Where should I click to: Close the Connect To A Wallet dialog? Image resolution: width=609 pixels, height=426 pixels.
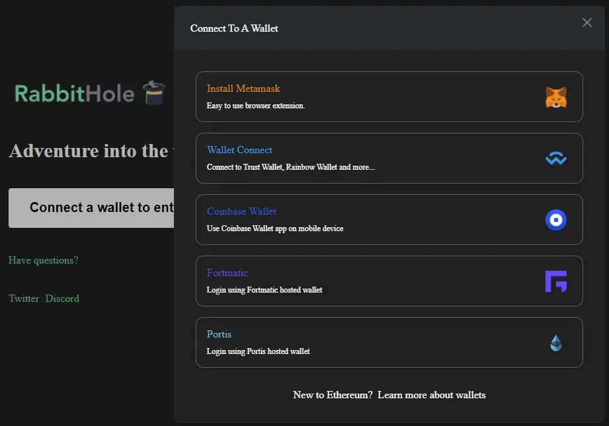pos(587,22)
